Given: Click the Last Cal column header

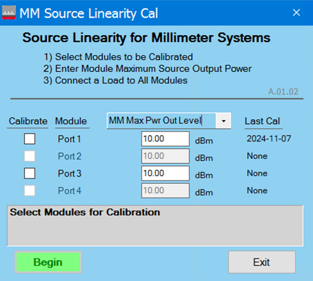Looking at the screenshot, I should point(262,121).
